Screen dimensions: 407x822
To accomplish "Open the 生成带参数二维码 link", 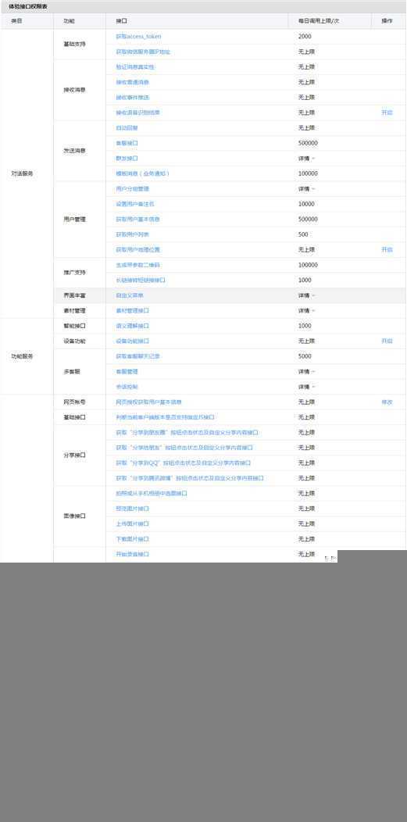I will point(137,265).
